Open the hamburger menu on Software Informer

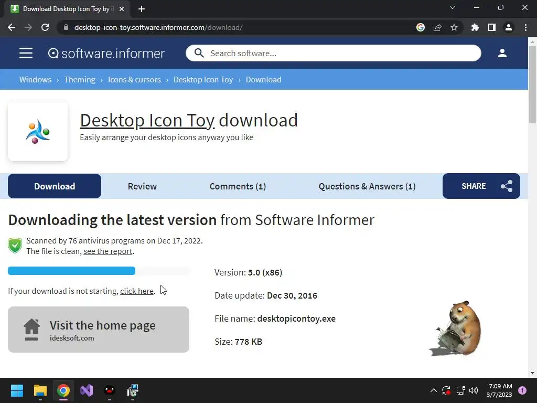(x=26, y=53)
